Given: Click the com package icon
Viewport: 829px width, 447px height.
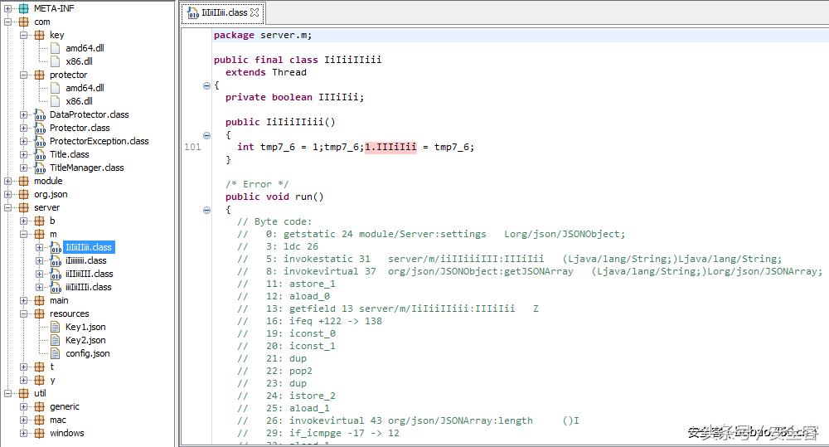Looking at the screenshot, I should point(24,22).
